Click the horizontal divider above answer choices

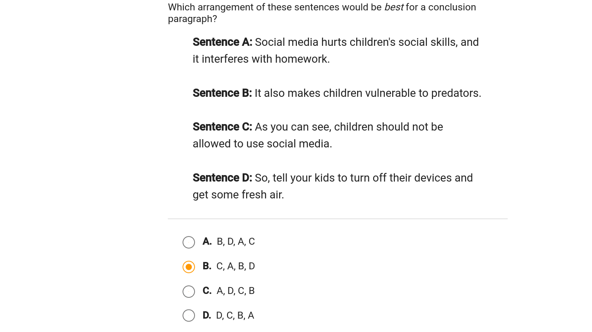(x=338, y=219)
